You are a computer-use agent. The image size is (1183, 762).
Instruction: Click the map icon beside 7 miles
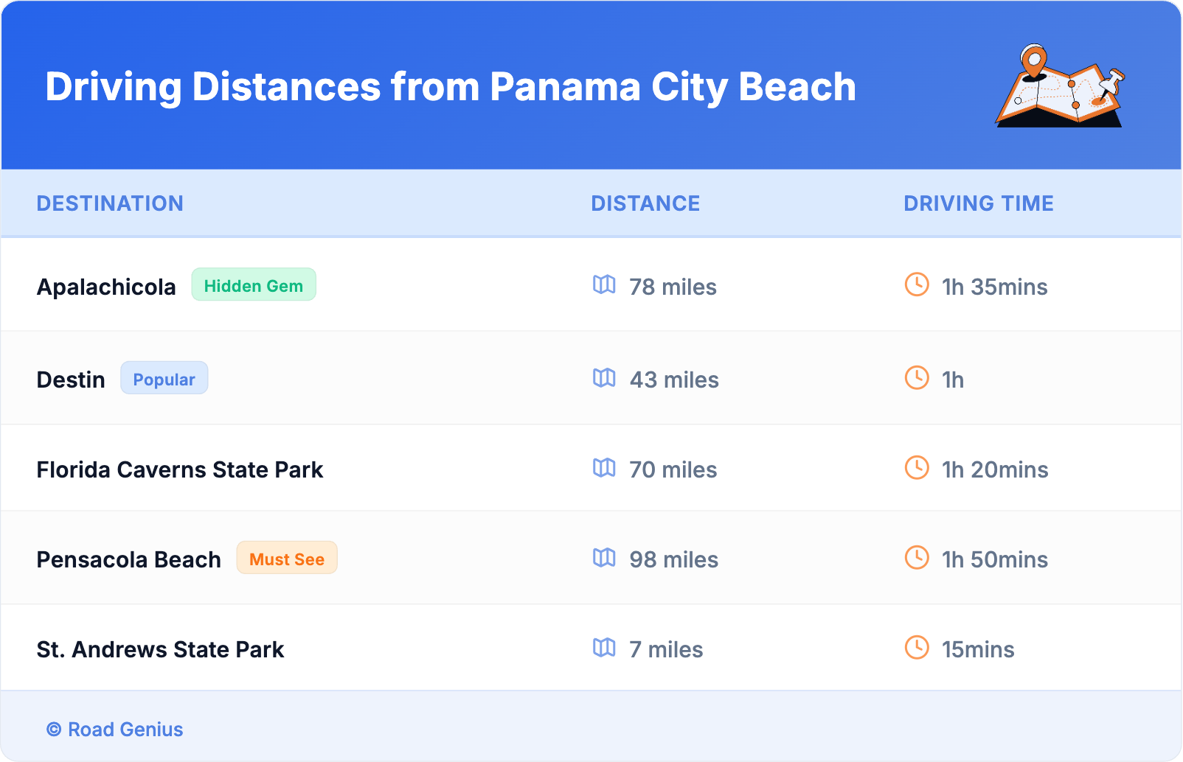tap(604, 648)
